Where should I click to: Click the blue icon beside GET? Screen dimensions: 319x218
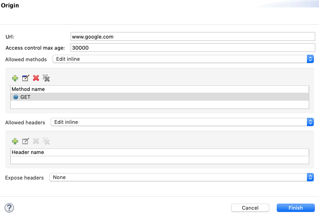point(16,97)
